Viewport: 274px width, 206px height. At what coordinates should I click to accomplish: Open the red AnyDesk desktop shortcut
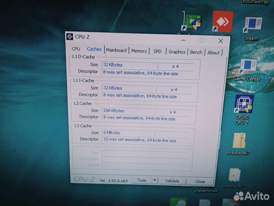pos(223,22)
